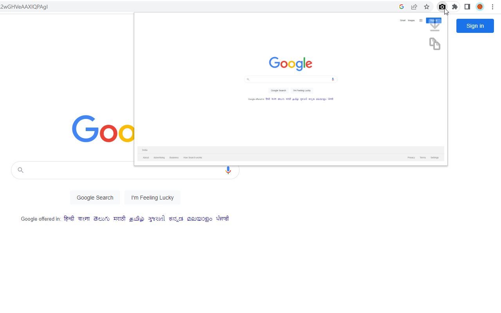
Task: Click Gmail in the preview header
Action: 402,20
